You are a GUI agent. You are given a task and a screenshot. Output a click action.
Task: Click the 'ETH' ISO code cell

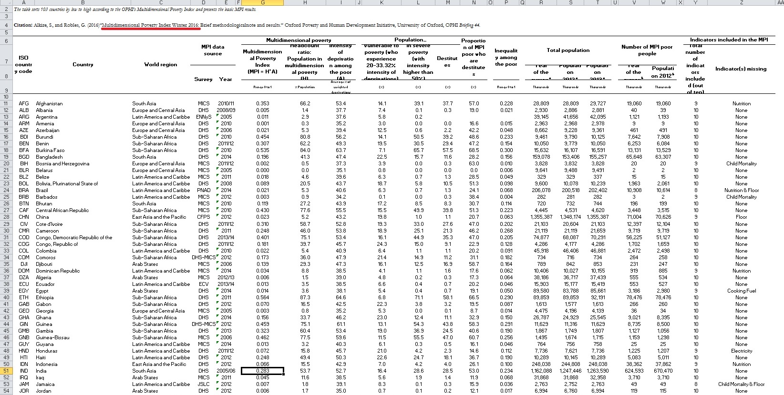(x=24, y=297)
